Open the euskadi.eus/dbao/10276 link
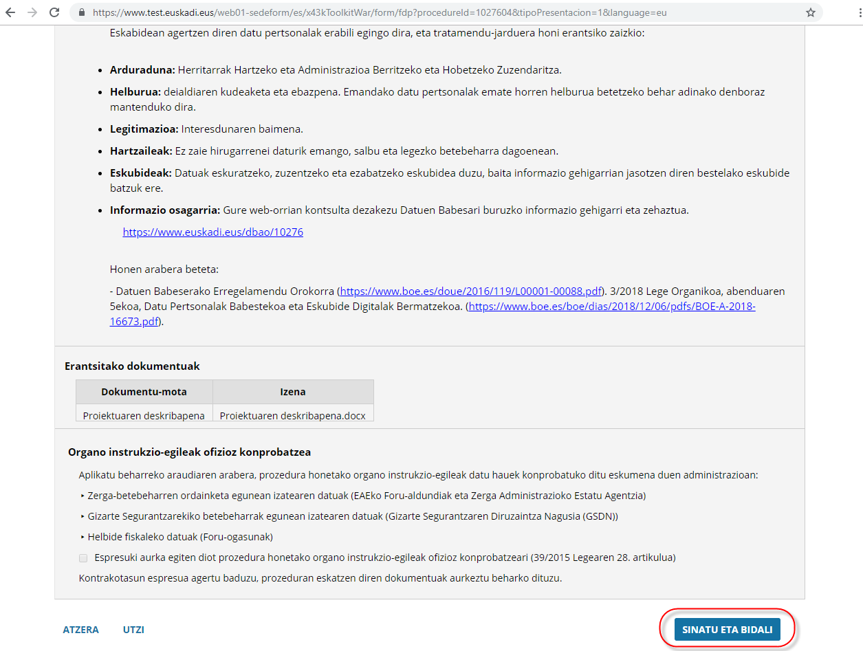Viewport: 863px width, 651px height. point(212,232)
